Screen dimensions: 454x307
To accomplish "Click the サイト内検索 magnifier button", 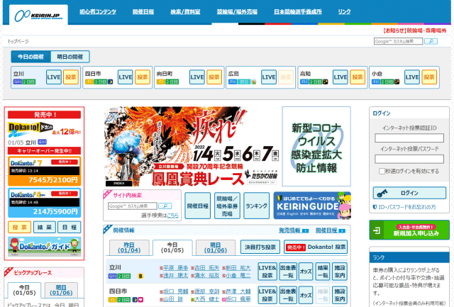I will [x=165, y=206].
